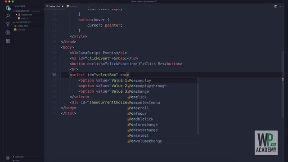
Task: Open index.html in the project folder
Action: [23, 26]
